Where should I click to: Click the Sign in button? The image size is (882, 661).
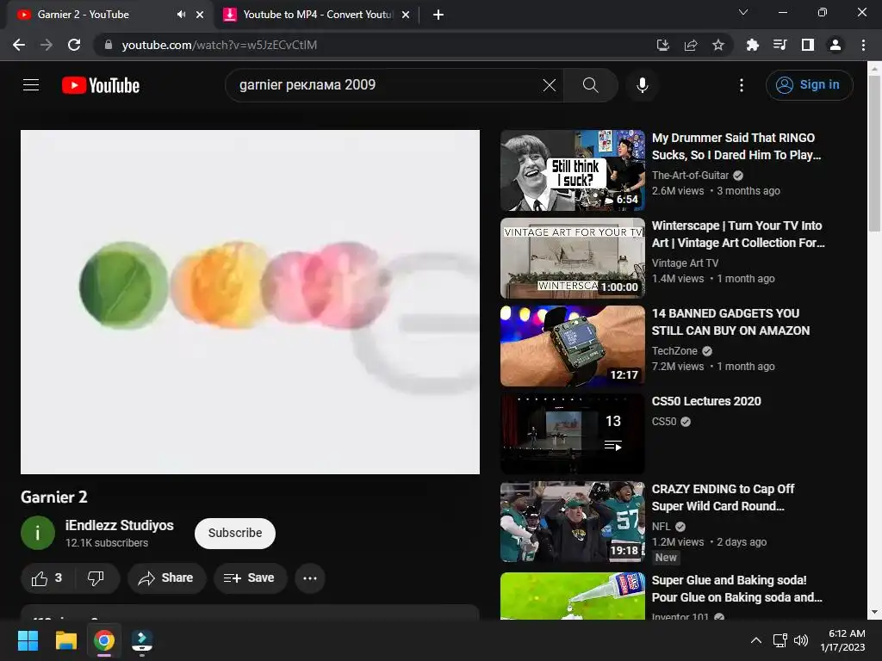pyautogui.click(x=809, y=85)
